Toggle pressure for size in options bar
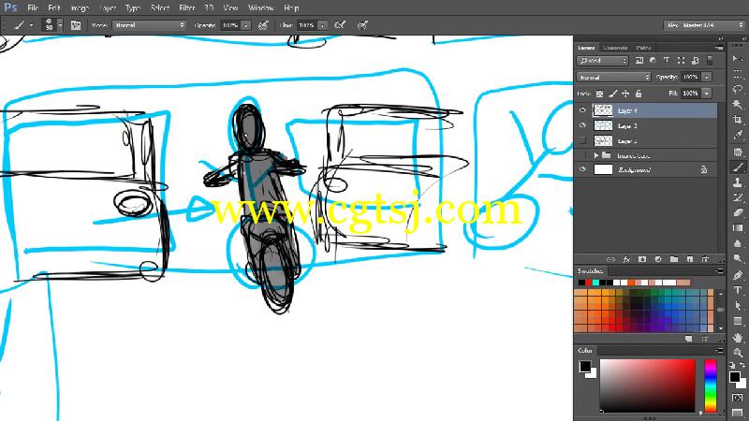The width and height of the screenshot is (749, 421). click(362, 25)
